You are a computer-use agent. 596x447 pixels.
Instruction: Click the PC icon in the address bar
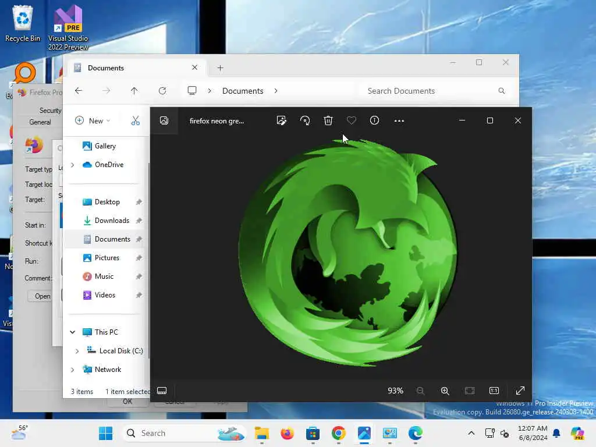pos(192,91)
